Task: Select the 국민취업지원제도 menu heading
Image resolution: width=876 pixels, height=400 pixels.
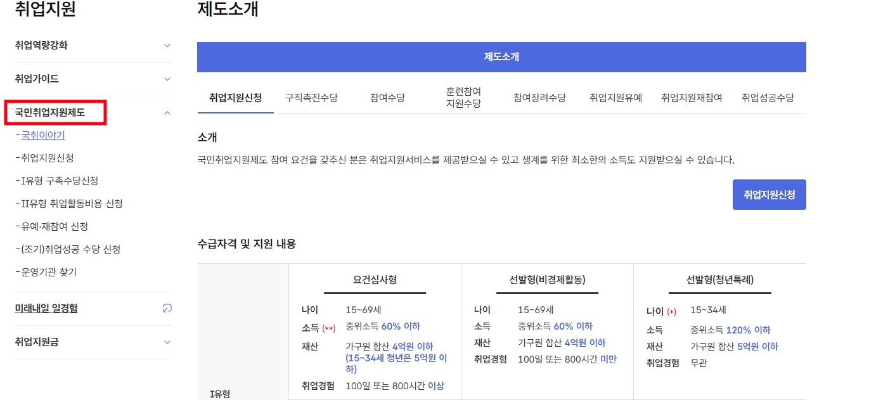Action: (x=50, y=113)
